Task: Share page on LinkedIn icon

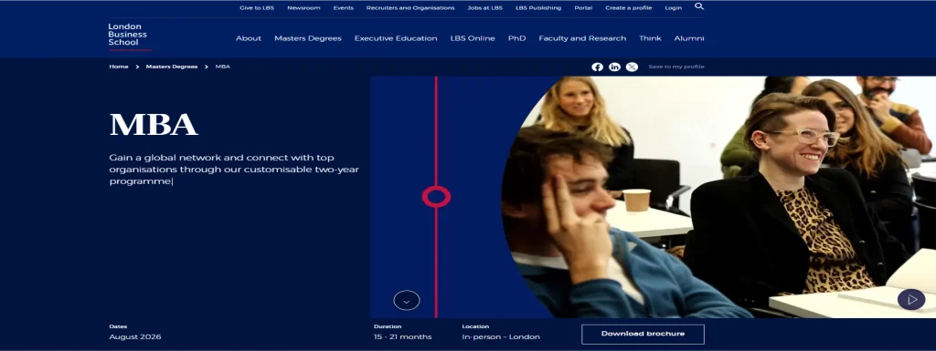Action: (614, 67)
